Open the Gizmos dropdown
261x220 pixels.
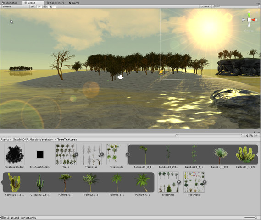[206, 6]
